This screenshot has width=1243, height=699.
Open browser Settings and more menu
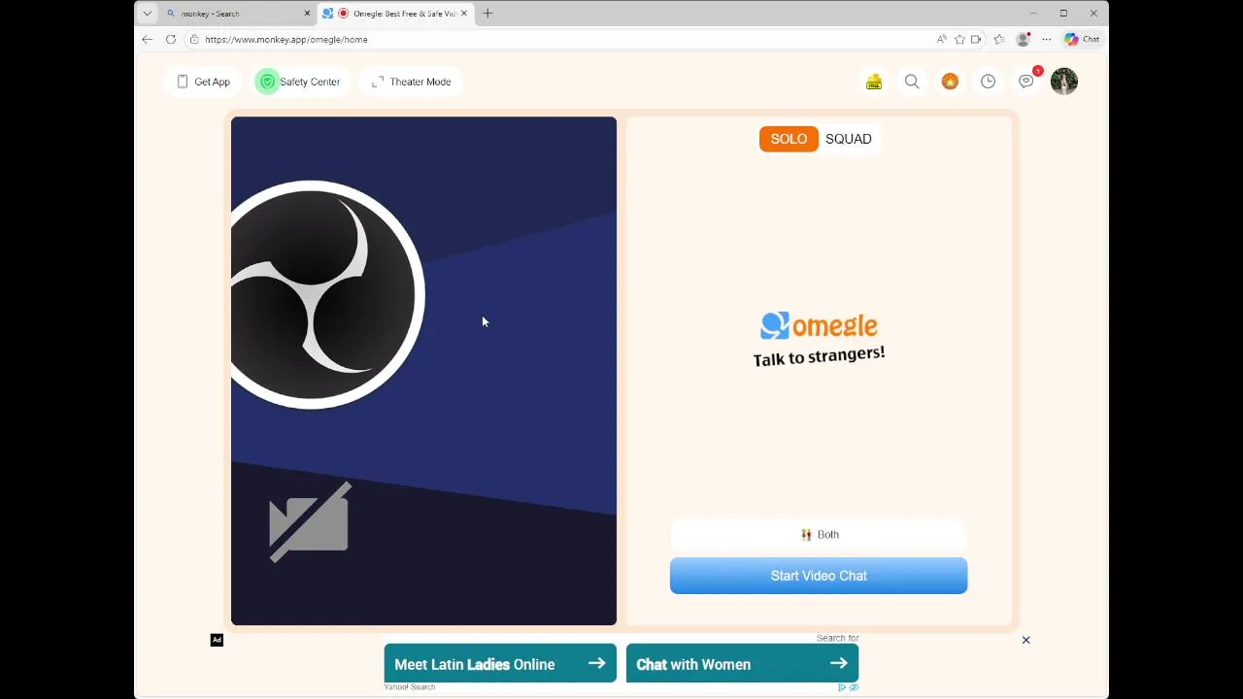pyautogui.click(x=1046, y=40)
